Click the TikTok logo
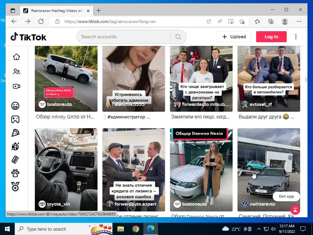The image size is (313, 235). pyautogui.click(x=28, y=37)
